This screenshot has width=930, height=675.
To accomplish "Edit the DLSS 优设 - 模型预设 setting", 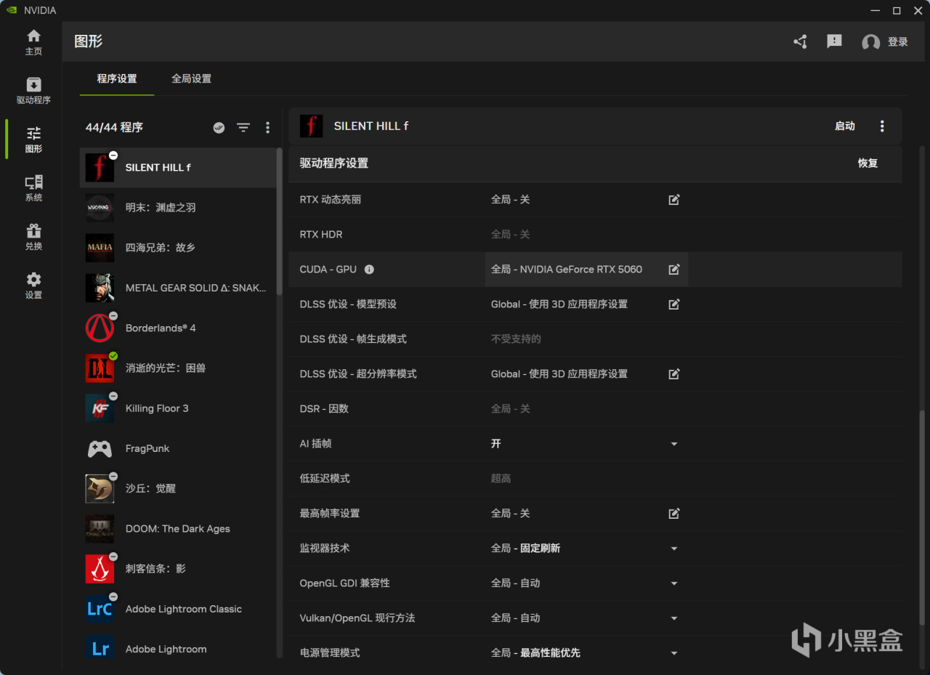I will click(x=674, y=304).
